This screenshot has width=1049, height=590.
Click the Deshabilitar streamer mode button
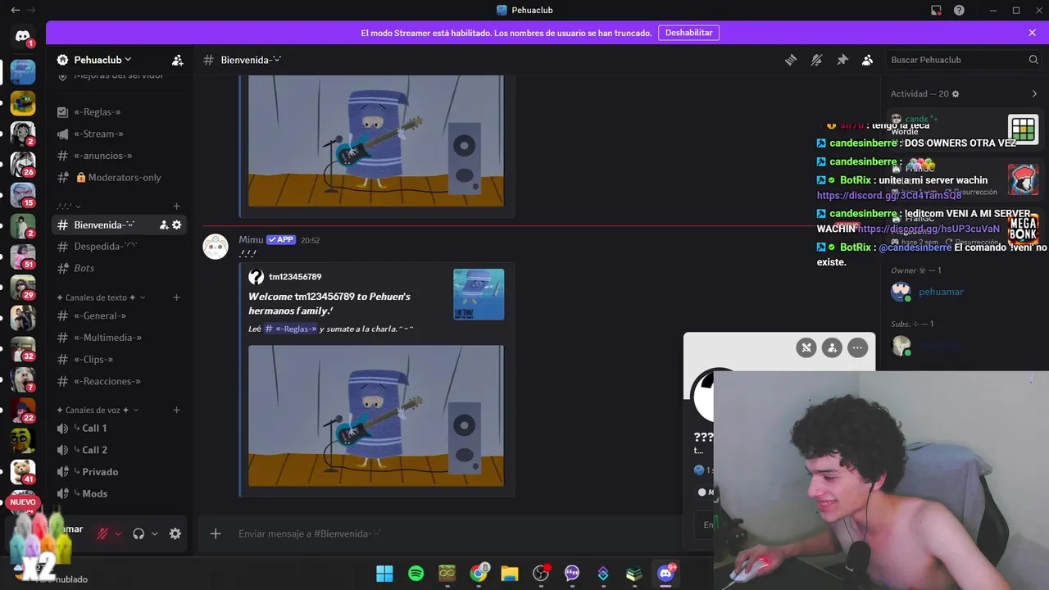688,33
